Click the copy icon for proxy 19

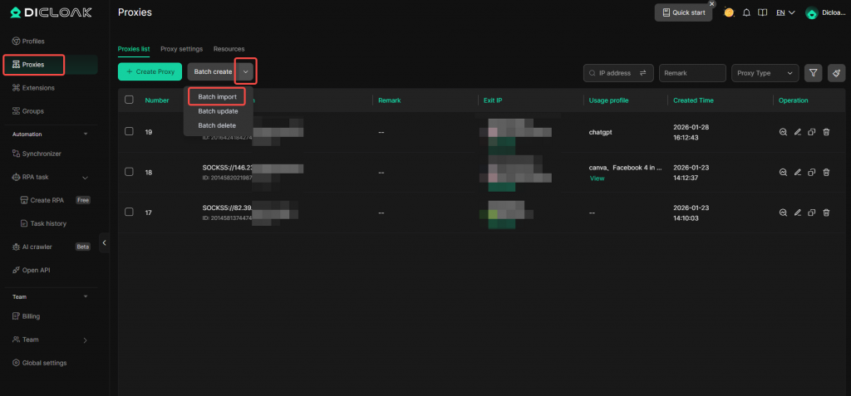[x=812, y=131]
